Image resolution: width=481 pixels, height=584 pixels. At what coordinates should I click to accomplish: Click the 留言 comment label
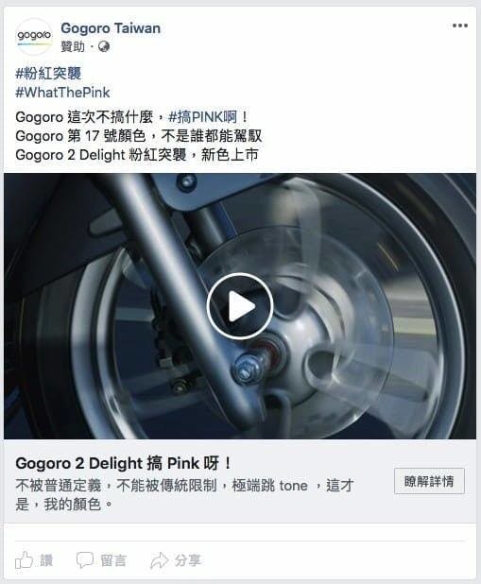113,560
